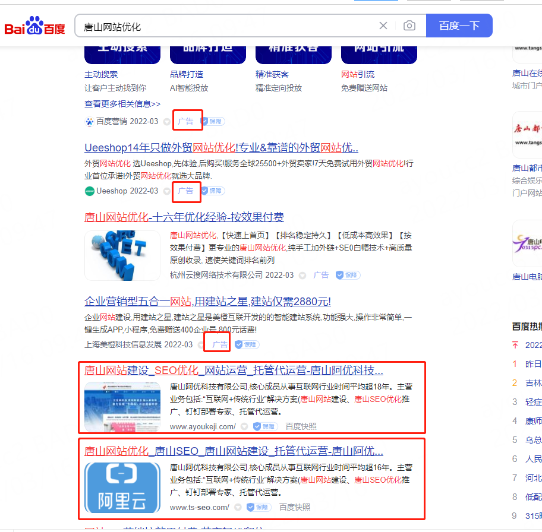Expand dropdown arrow next to 杭州云搜网络技术有限公司
Screen dimensions: 542x532
coord(302,275)
